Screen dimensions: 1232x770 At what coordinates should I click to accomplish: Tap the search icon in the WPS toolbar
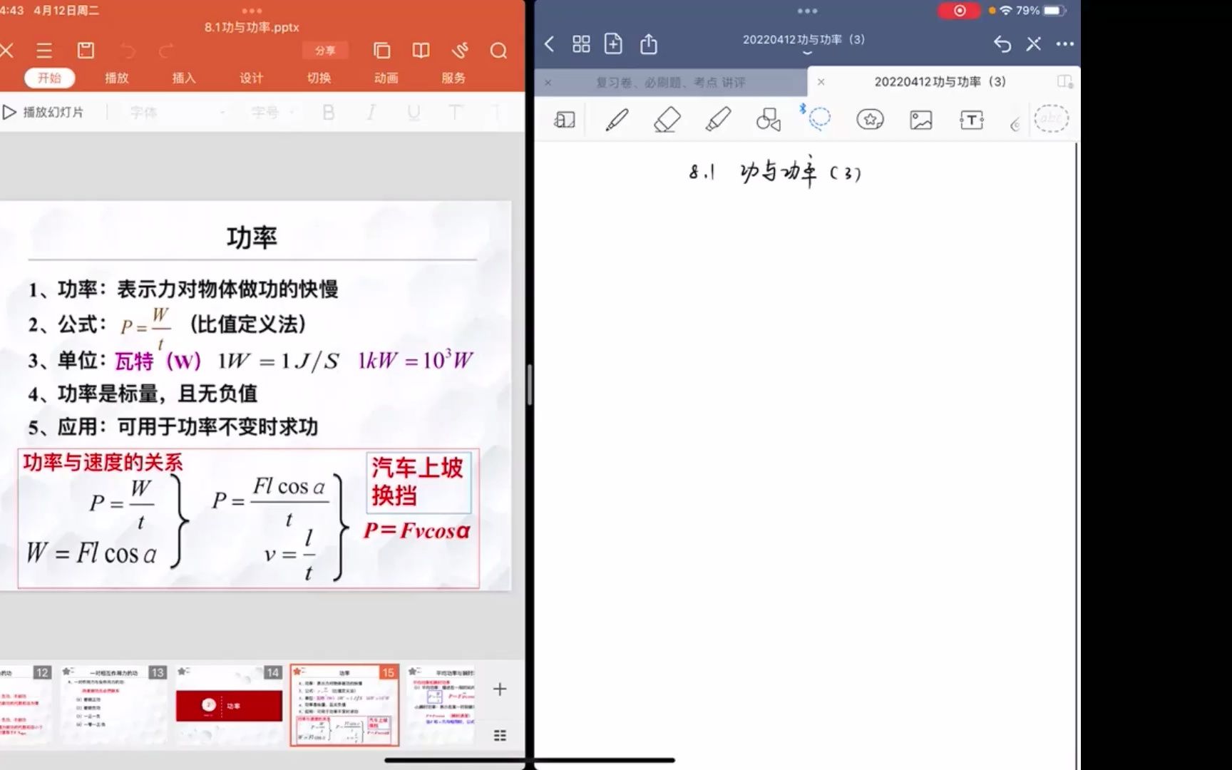498,51
